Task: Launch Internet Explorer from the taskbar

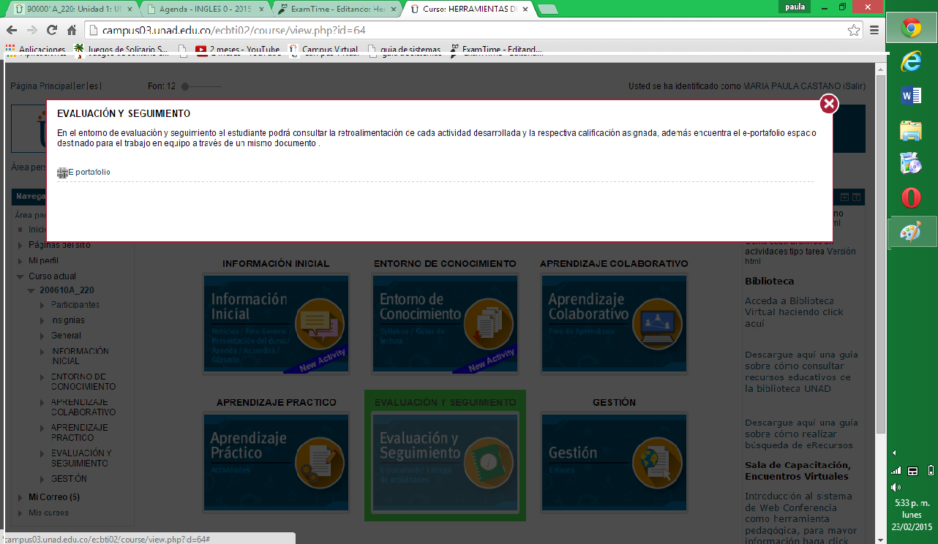Action: 911,62
